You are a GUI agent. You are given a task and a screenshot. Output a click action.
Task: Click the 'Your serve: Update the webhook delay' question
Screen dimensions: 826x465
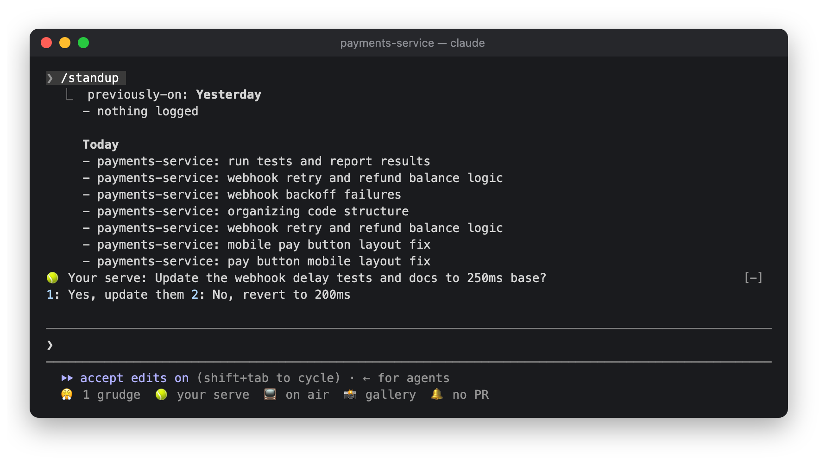click(307, 278)
